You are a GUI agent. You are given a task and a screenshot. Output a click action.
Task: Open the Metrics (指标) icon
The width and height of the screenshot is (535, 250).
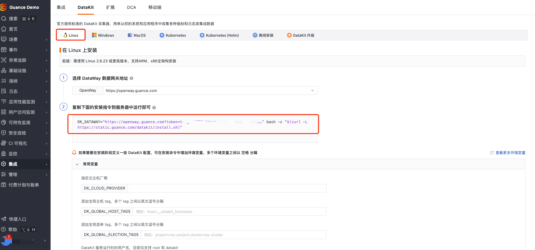coord(4,81)
